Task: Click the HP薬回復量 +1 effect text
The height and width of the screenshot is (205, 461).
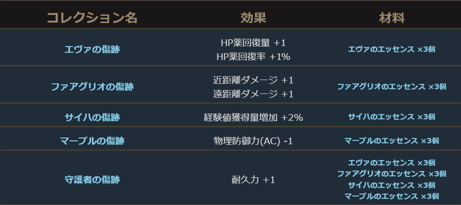Action: pyautogui.click(x=253, y=43)
